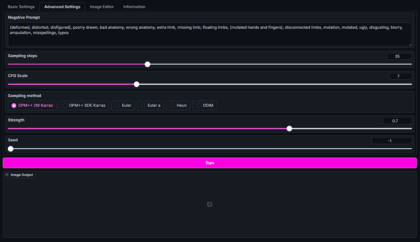This screenshot has height=242, width=420.
Task: Click the Negative Prompt label
Action: pos(24,18)
